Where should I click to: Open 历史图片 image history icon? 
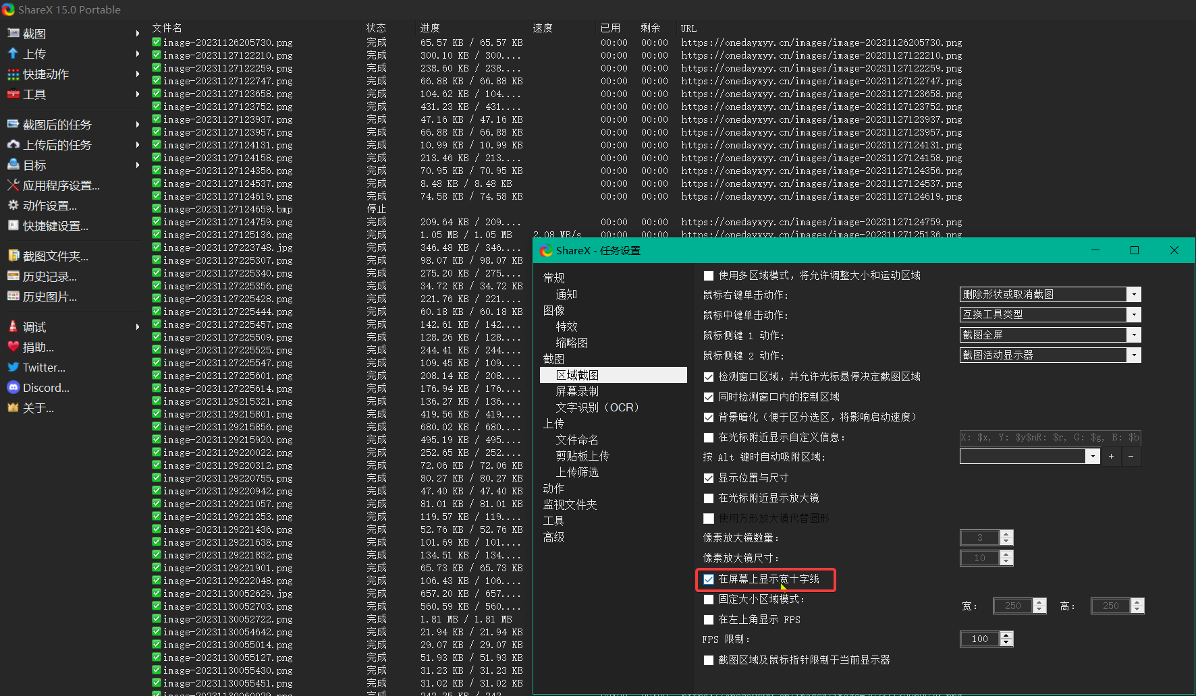point(13,296)
